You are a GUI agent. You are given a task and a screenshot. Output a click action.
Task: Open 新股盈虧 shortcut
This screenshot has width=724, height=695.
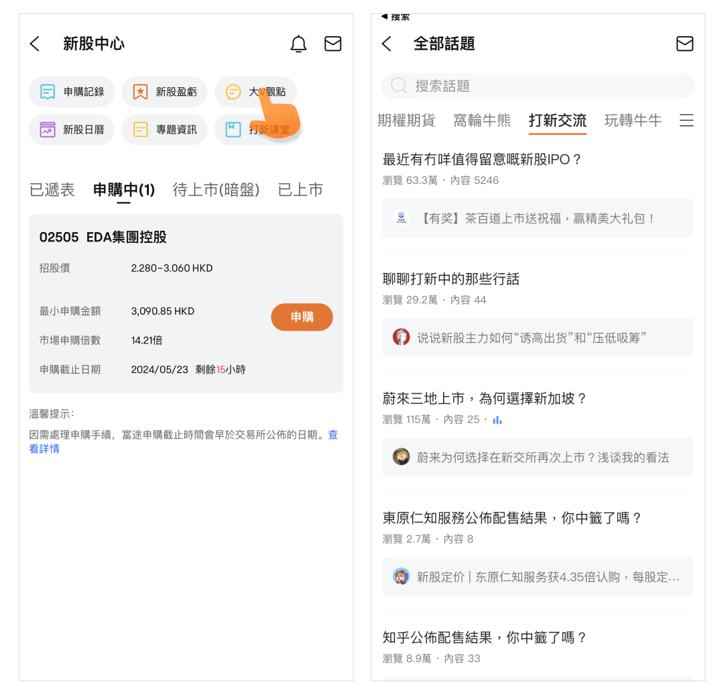coord(164,92)
